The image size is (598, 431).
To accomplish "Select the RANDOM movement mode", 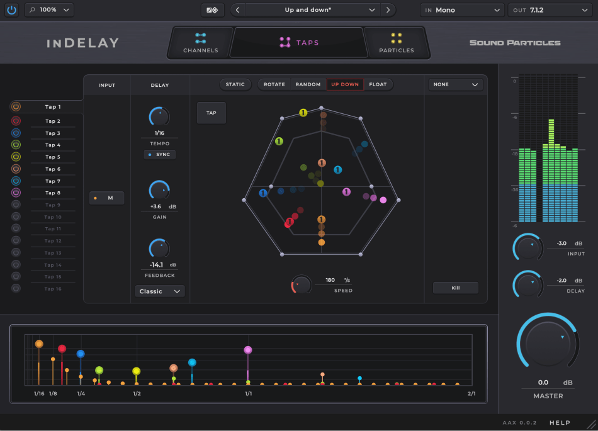I will pyautogui.click(x=308, y=84).
